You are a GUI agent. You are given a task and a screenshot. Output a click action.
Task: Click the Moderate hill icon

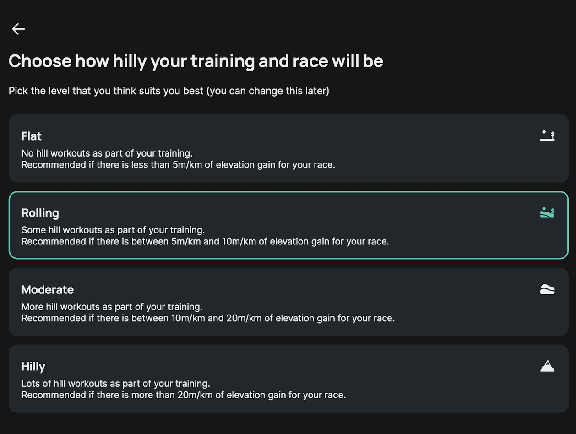(547, 289)
